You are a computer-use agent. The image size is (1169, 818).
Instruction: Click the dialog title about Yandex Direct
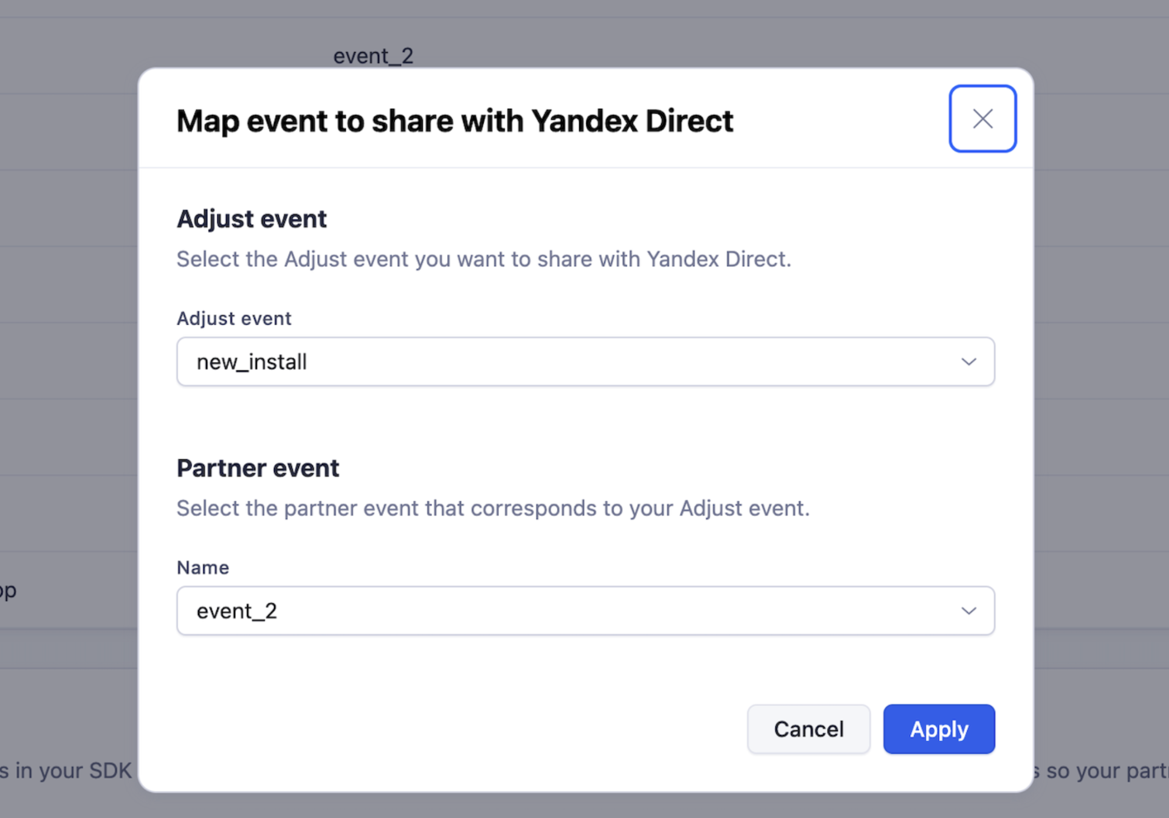[454, 120]
